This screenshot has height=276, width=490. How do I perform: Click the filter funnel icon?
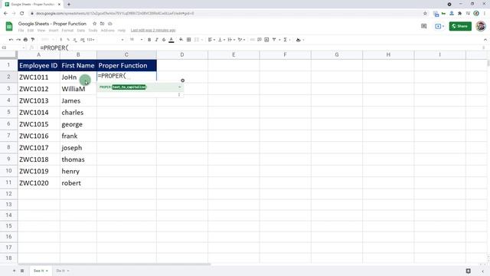click(274, 40)
